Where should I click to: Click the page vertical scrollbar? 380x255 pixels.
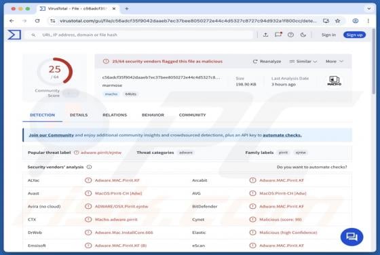pyautogui.click(x=373, y=60)
